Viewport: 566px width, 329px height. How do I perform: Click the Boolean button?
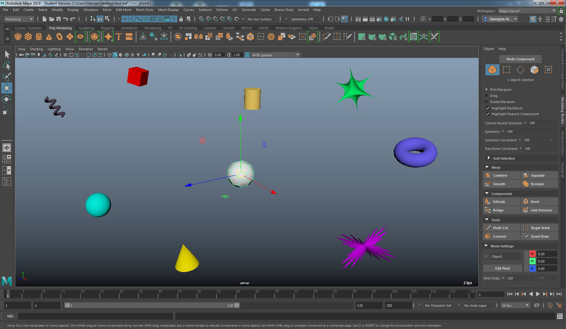[x=539, y=184]
